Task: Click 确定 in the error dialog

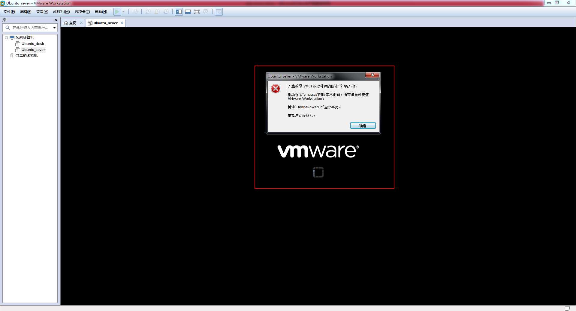Action: (x=363, y=126)
